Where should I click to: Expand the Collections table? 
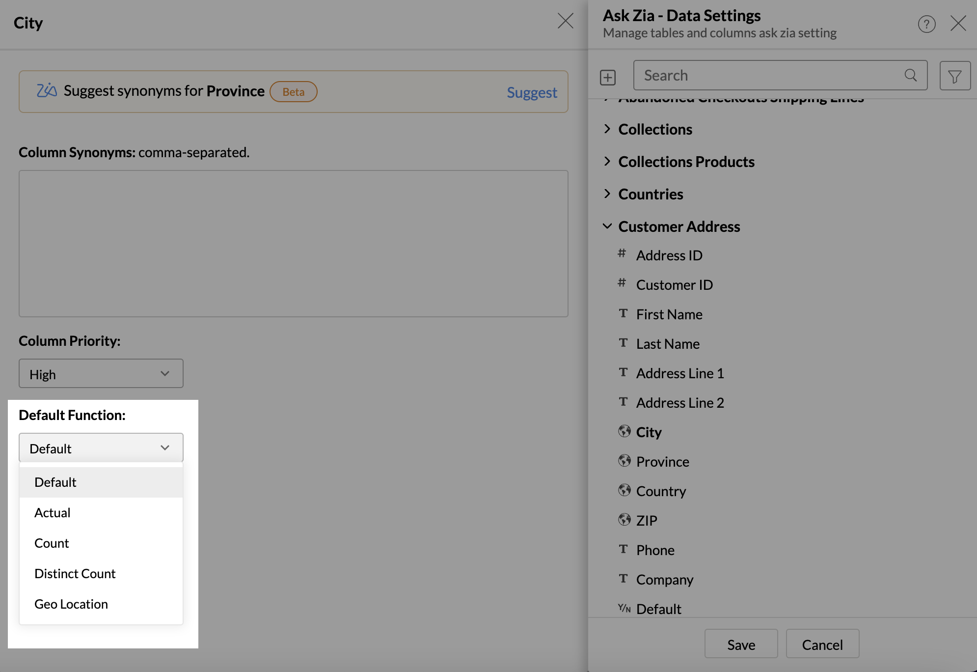607,129
